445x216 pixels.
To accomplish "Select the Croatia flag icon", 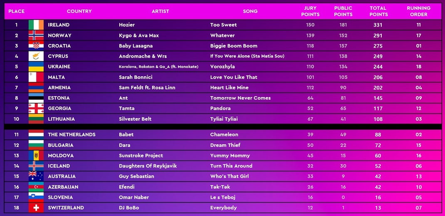I will (x=36, y=46).
